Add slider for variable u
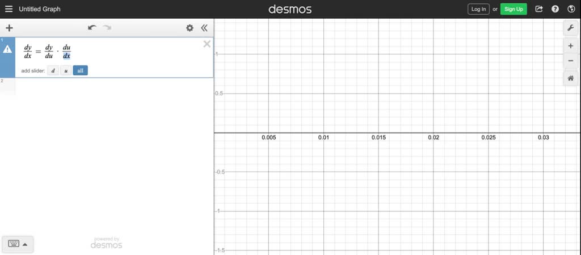Image resolution: width=581 pixels, height=255 pixels. pyautogui.click(x=66, y=71)
